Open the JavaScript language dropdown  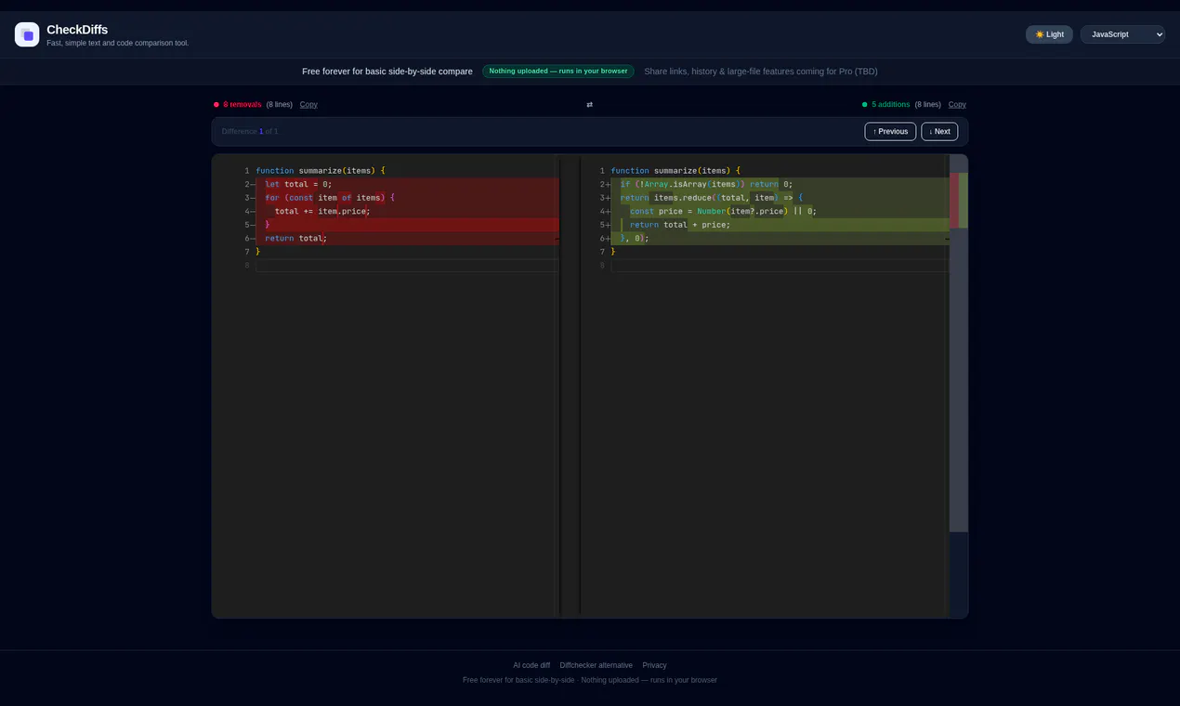(1122, 34)
